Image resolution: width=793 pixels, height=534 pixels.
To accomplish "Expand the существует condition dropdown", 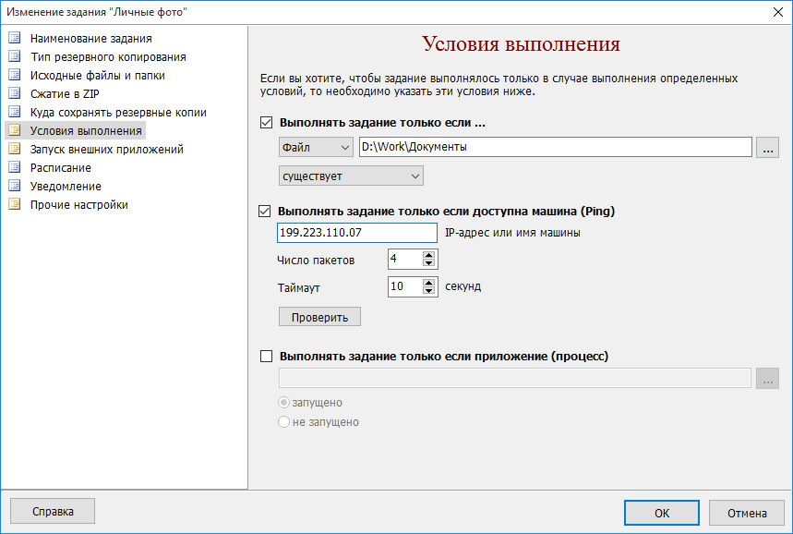I will click(351, 176).
